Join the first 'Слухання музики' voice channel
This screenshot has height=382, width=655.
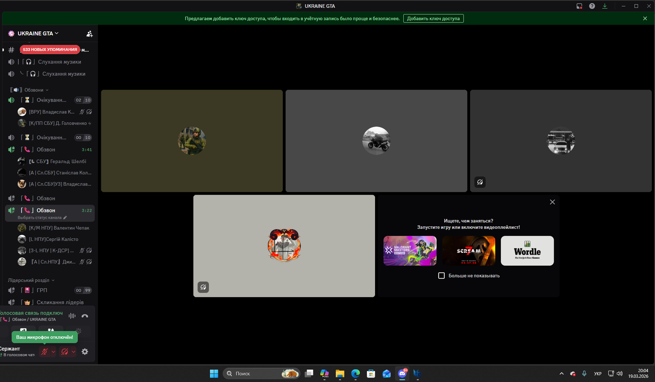tap(50, 62)
